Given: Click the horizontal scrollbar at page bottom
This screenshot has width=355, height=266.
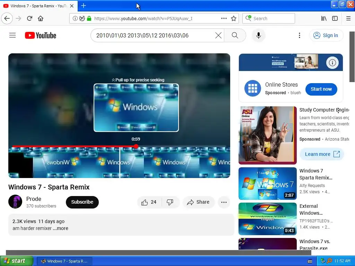Looking at the screenshot, I should tap(158, 252).
